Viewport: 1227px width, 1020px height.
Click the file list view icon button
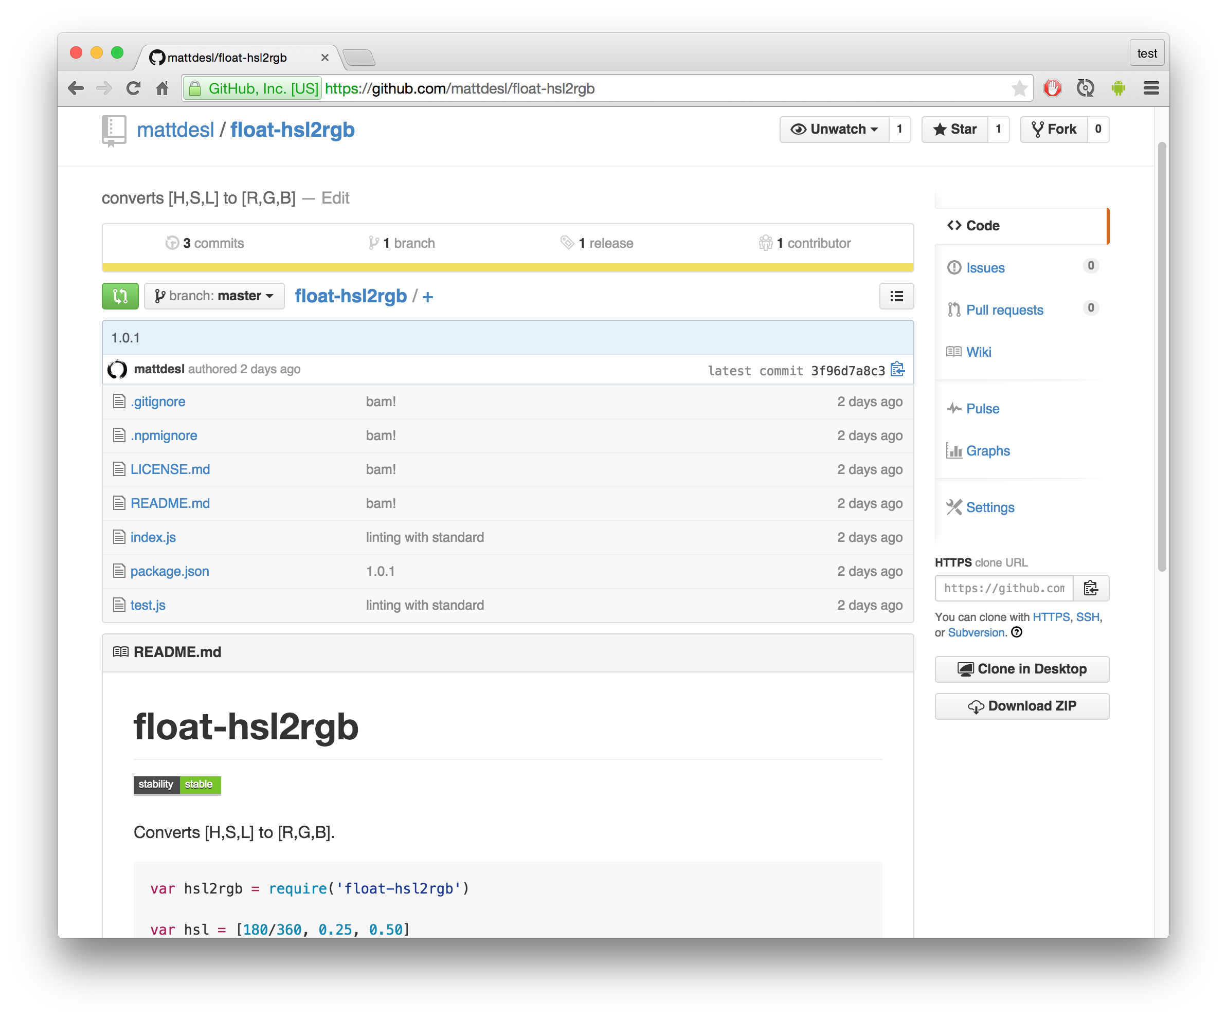tap(896, 296)
